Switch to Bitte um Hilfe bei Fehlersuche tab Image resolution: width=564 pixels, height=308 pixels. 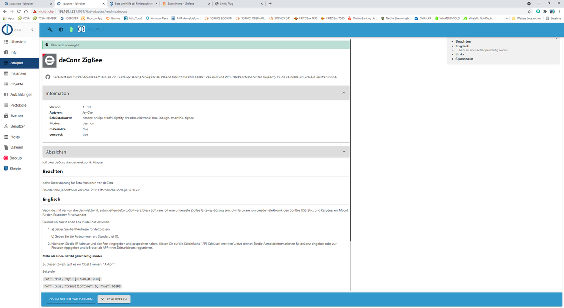click(x=133, y=3)
